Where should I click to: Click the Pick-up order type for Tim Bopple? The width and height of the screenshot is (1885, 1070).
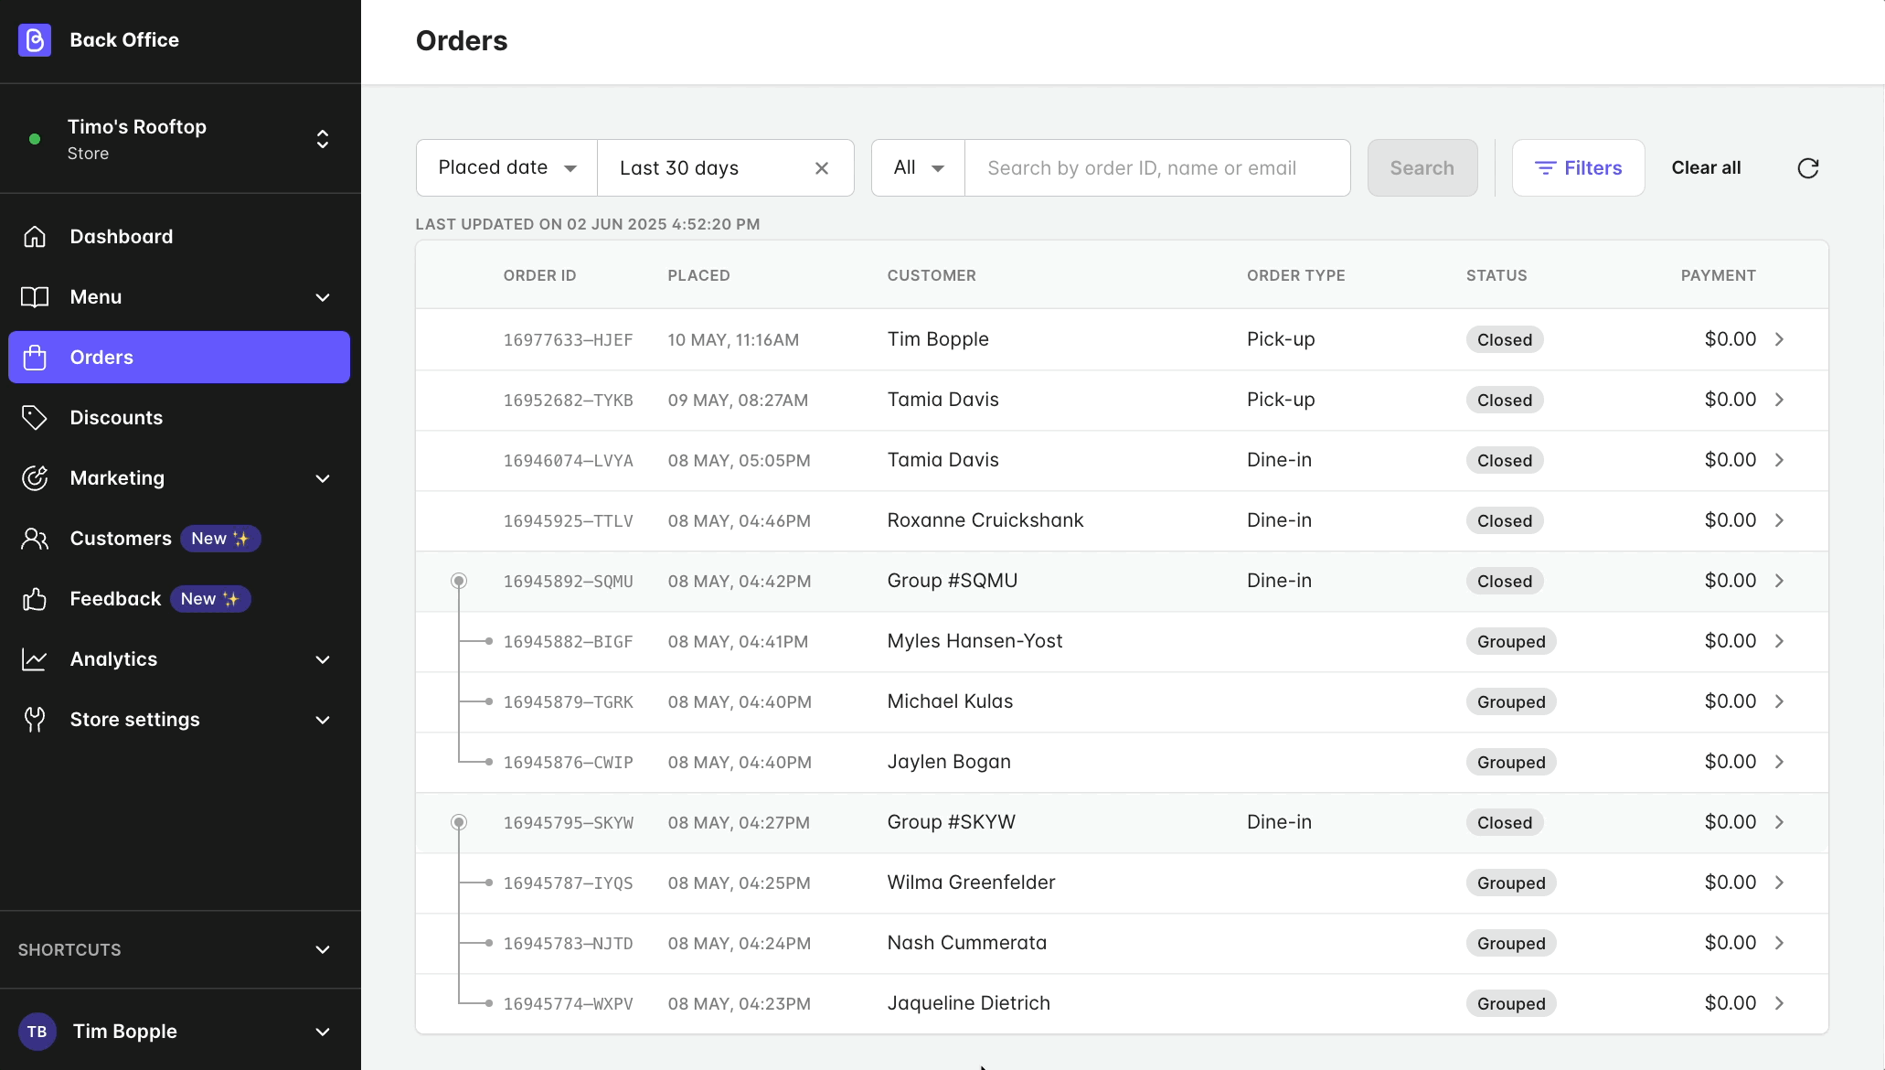[1281, 339]
